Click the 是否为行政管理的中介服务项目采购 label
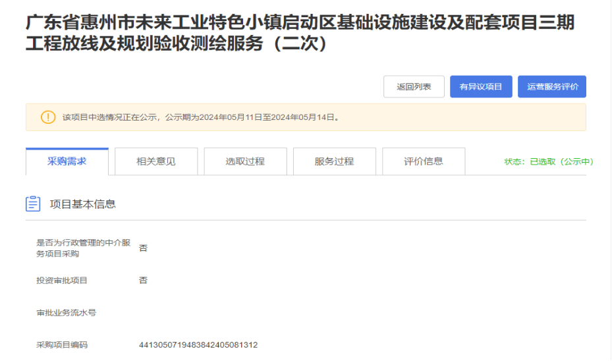The image size is (612, 361). (83, 248)
